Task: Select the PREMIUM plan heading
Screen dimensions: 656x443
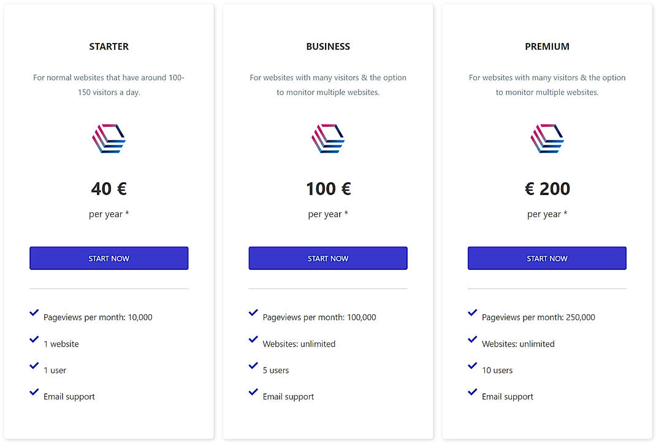Action: (x=547, y=46)
